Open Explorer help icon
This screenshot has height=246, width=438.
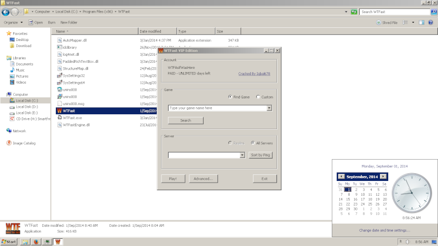(x=430, y=22)
